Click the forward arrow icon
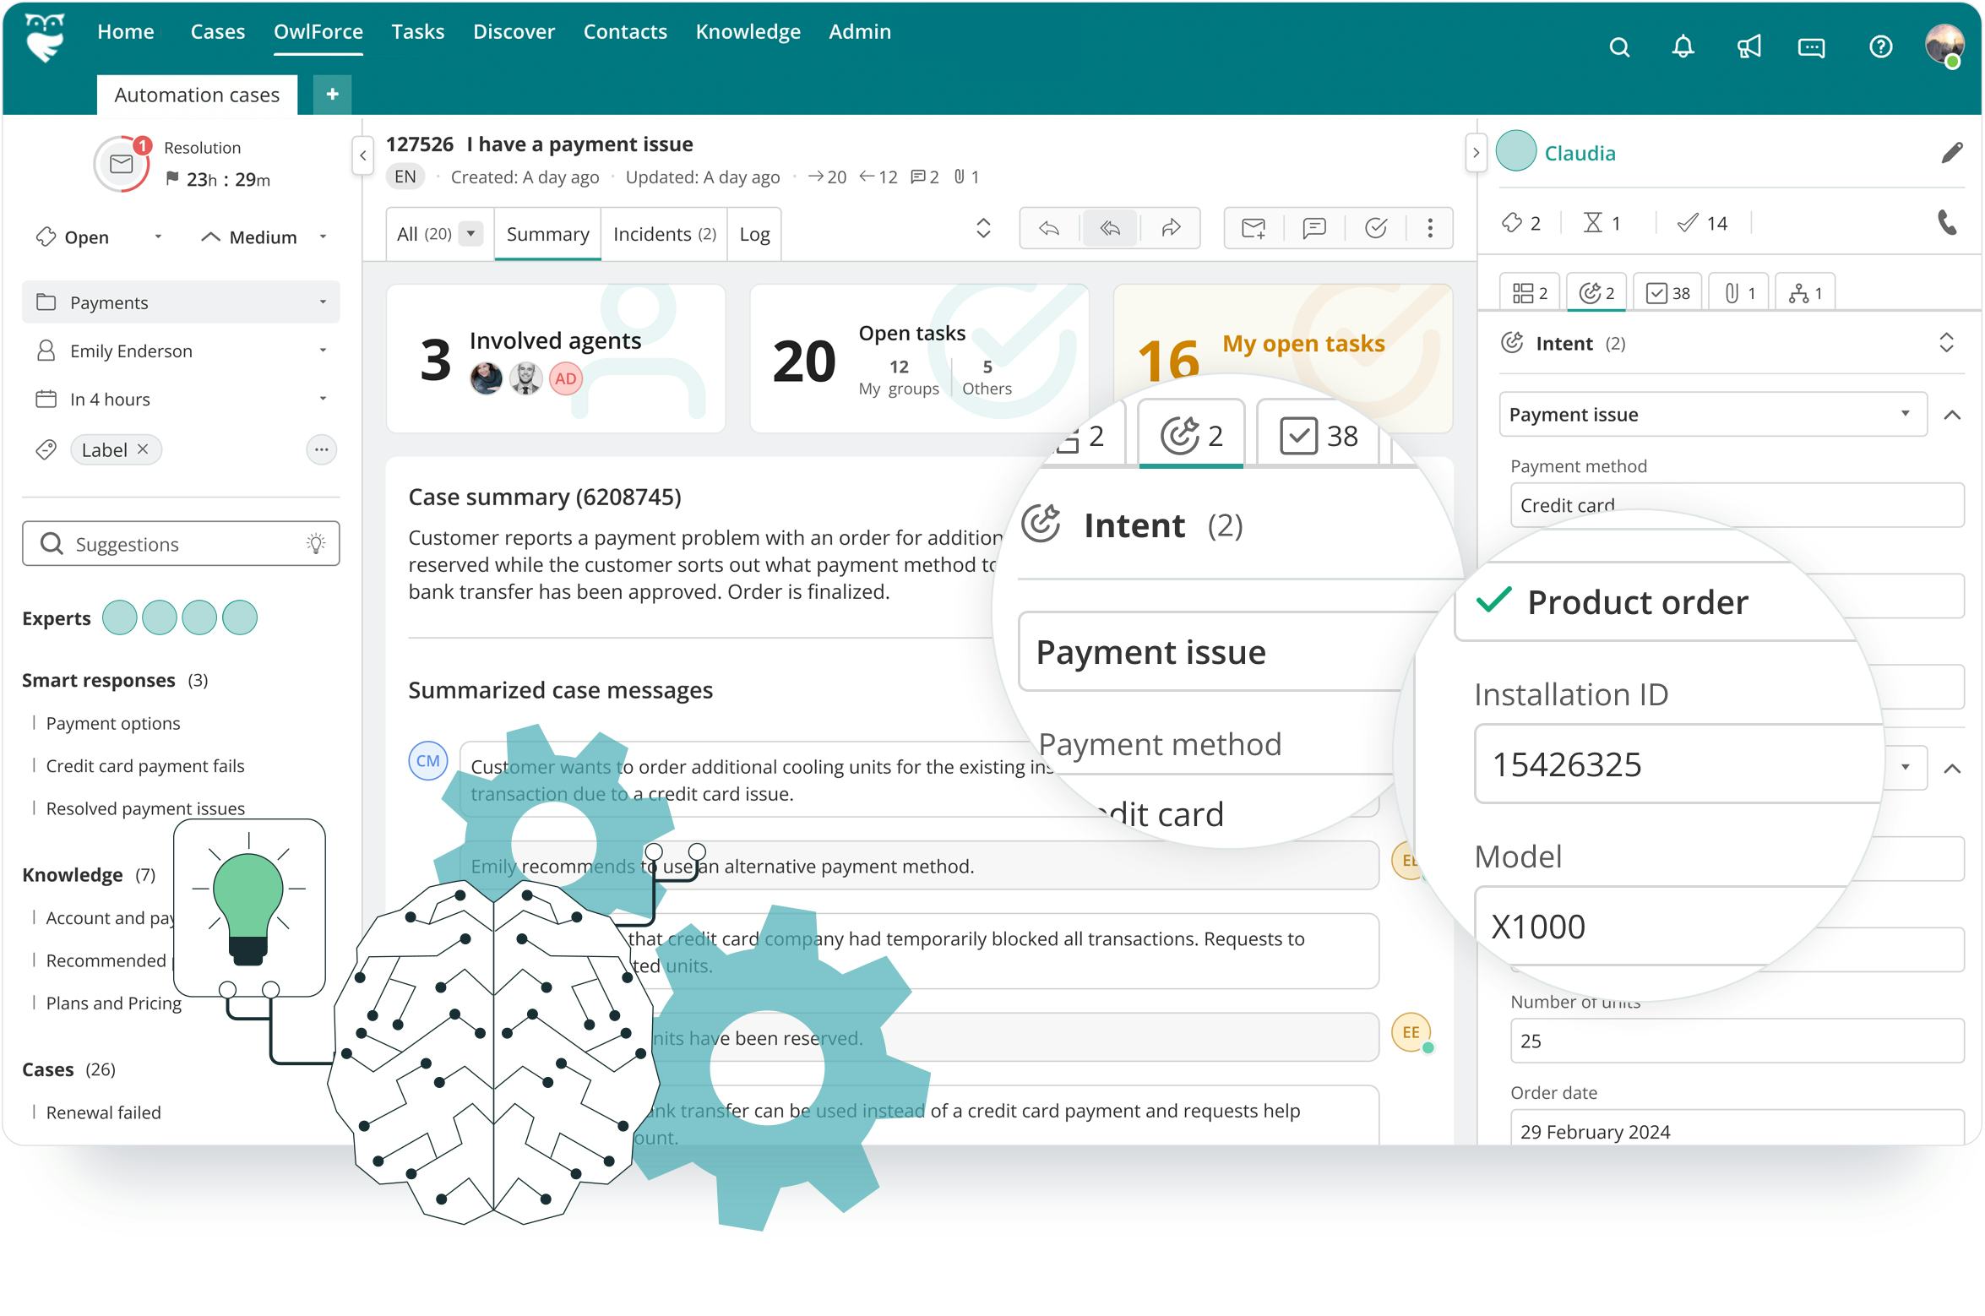The height and width of the screenshot is (1316, 1985). click(1171, 228)
